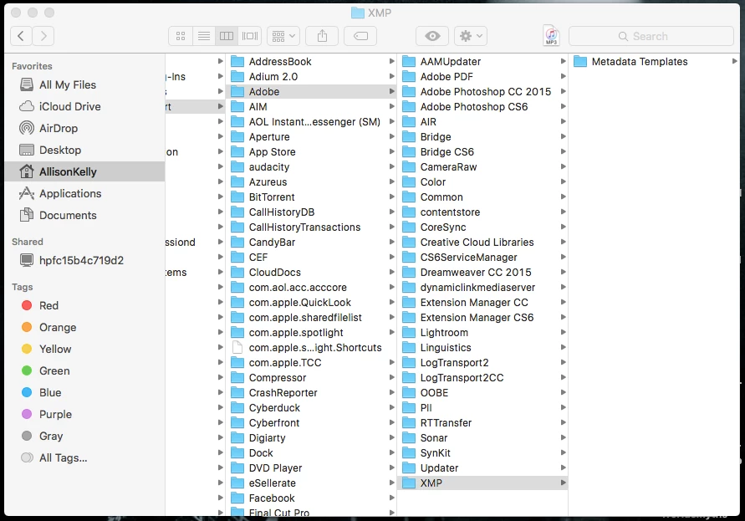Open AirDrop in sidebar
The image size is (745, 521).
coord(84,128)
